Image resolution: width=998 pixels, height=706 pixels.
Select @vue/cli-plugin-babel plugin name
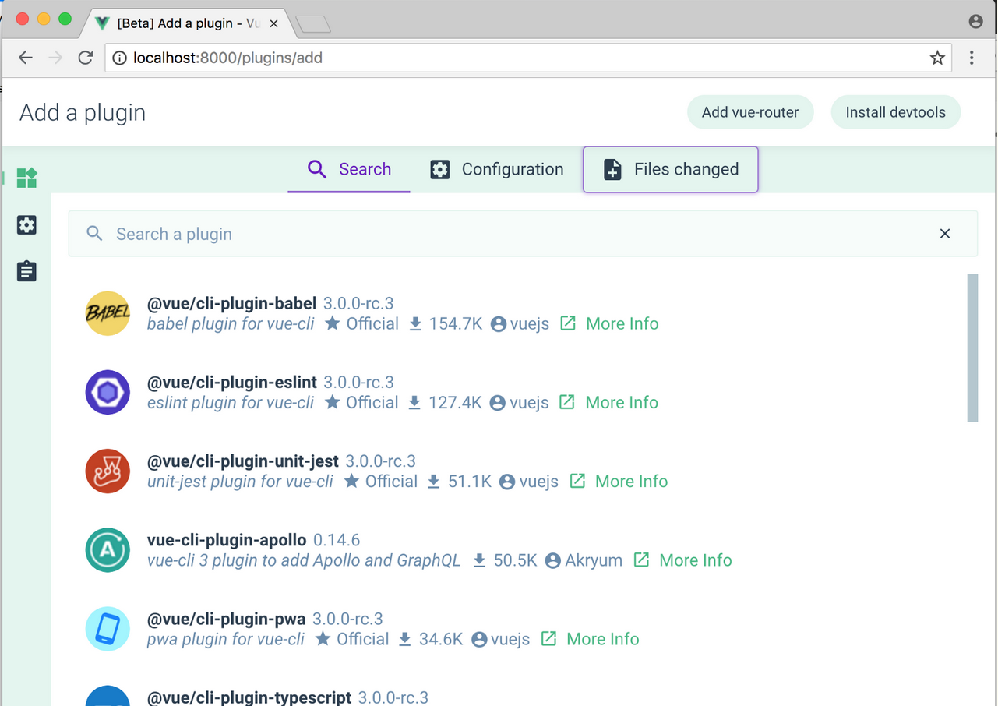[x=231, y=303]
